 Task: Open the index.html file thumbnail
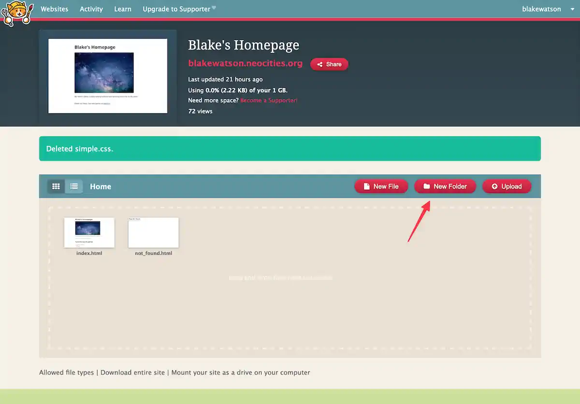click(x=89, y=233)
